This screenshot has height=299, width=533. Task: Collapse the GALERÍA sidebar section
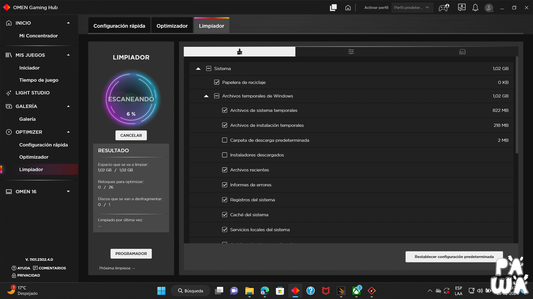pos(68,106)
